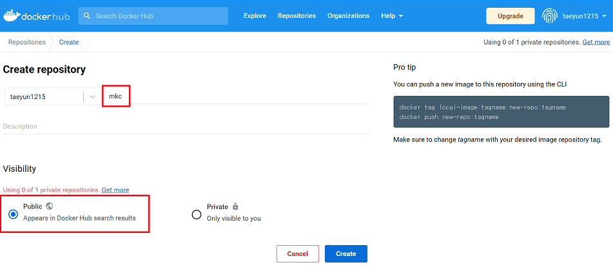Select the Private visibility radio button
The width and height of the screenshot is (613, 276).
197,214
